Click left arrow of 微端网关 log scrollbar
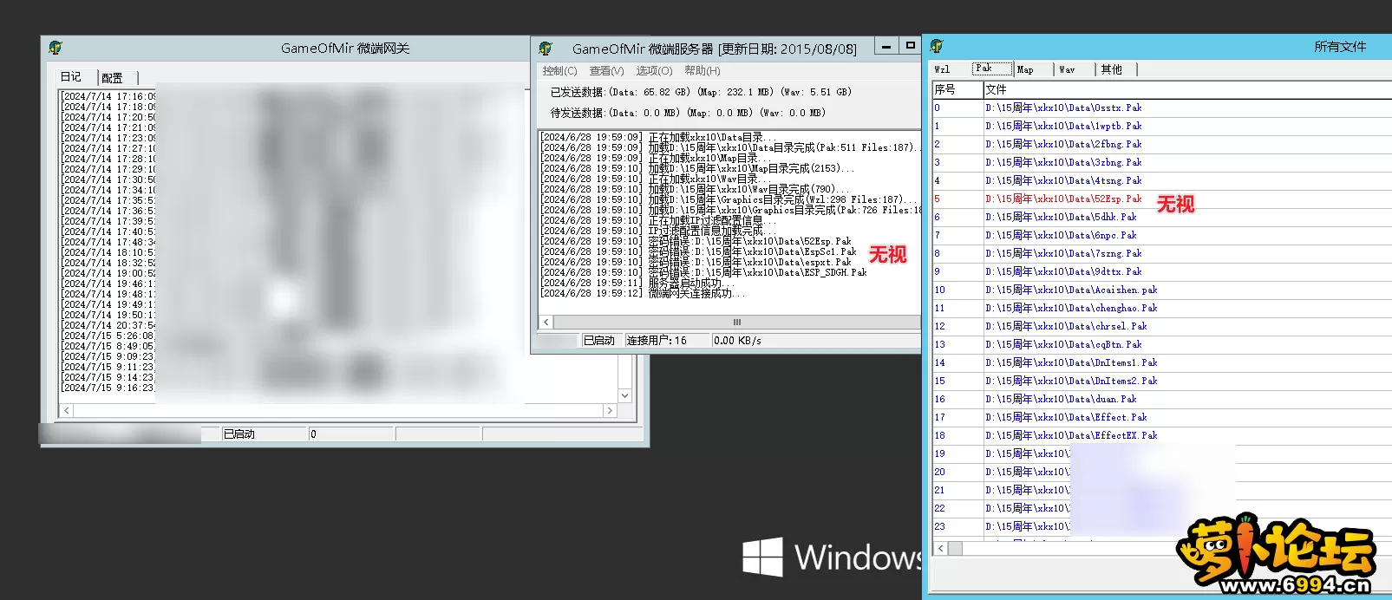Screen dimensions: 1392x600 point(67,411)
